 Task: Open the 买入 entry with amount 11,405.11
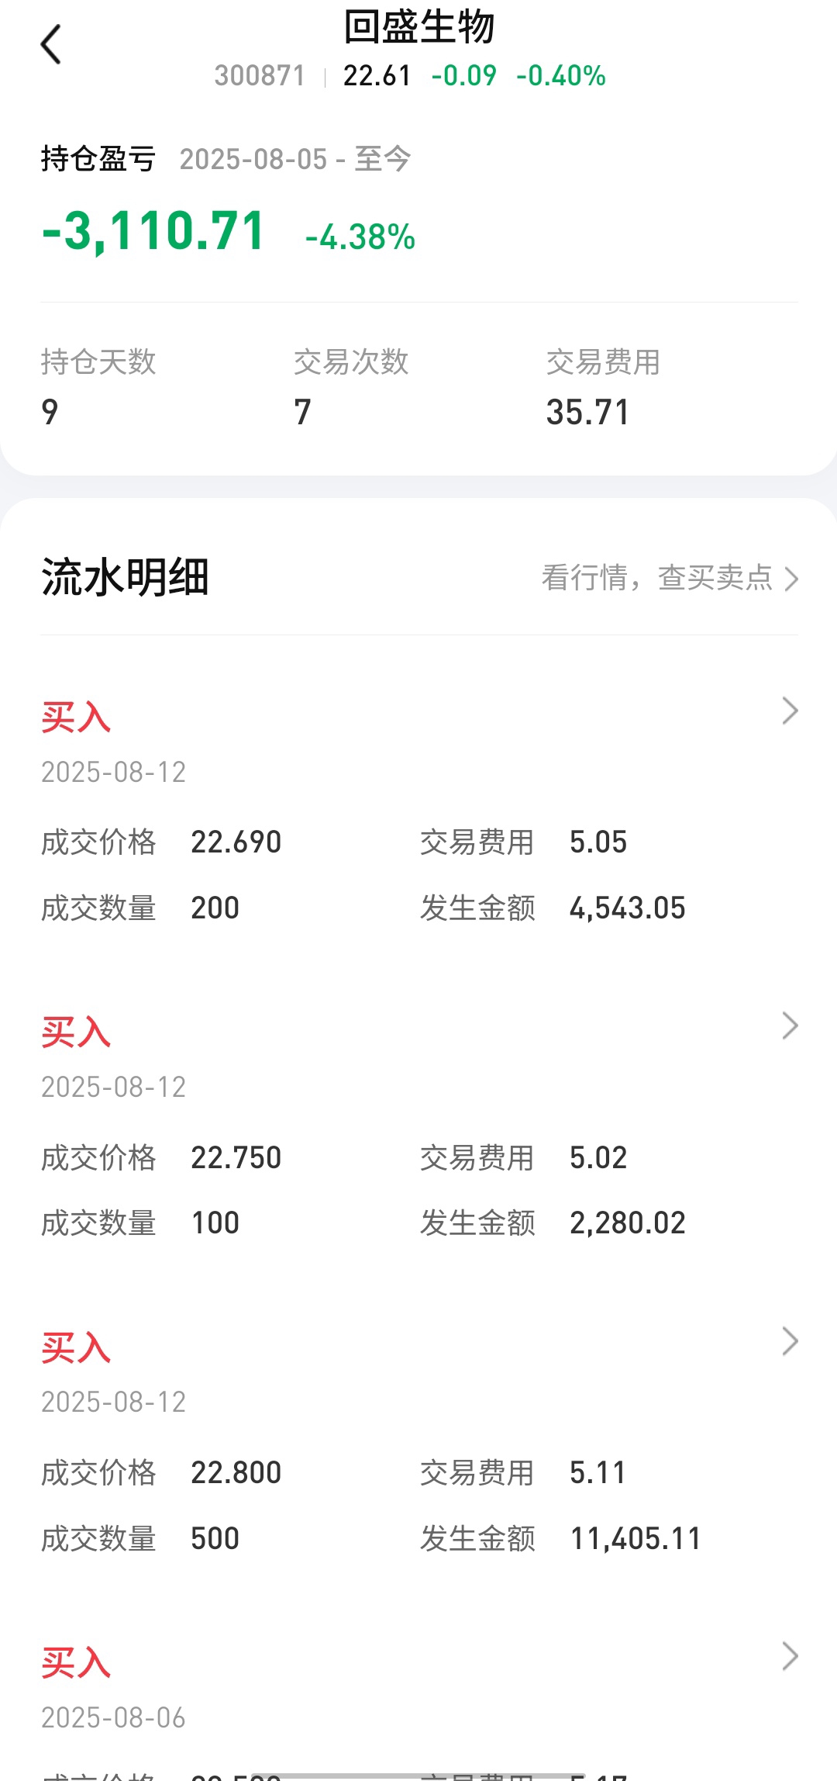click(x=418, y=1441)
